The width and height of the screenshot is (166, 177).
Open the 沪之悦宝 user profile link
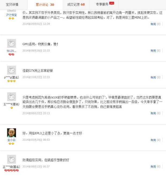[11, 15]
